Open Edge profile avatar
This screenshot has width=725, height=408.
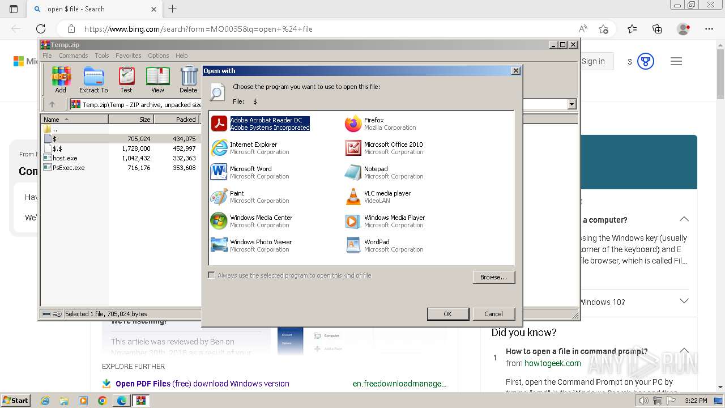(x=683, y=29)
